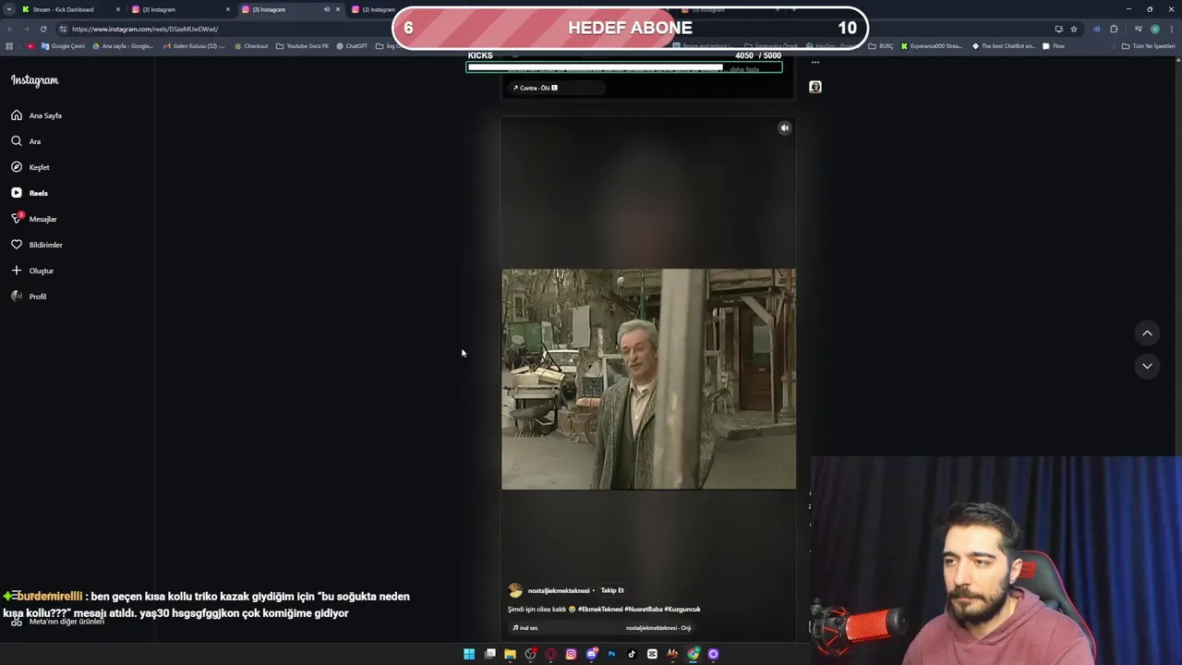Open File Explorer from the taskbar

click(510, 654)
